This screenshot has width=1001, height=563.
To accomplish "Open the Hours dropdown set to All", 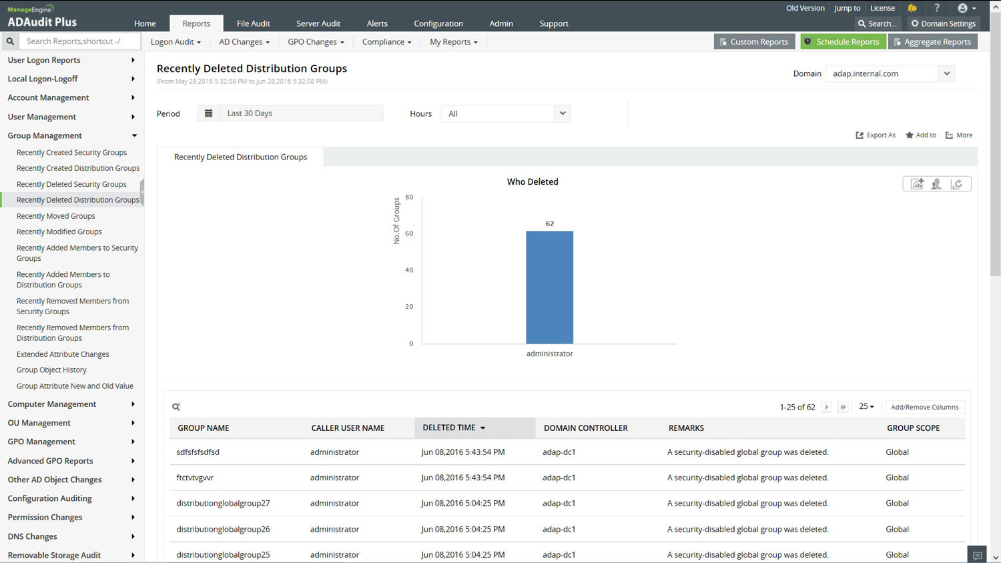I will click(x=506, y=113).
